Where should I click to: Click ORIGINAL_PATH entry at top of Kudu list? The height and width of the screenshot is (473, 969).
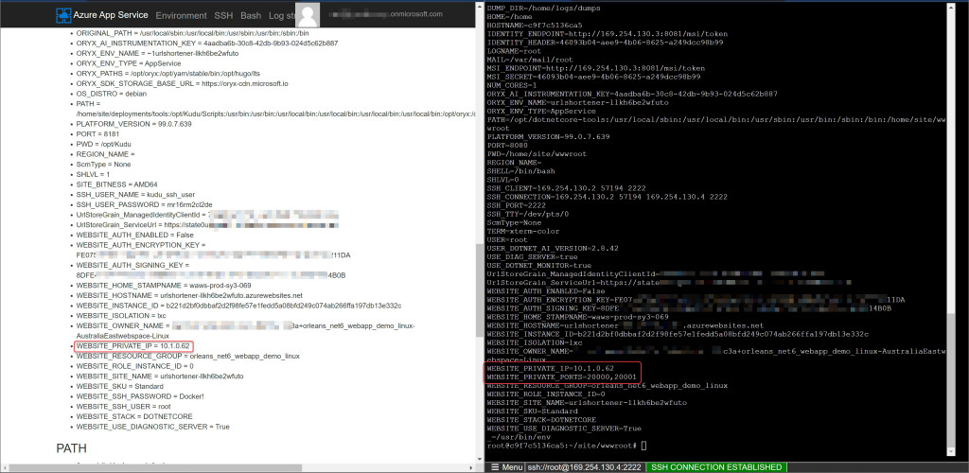[192, 33]
